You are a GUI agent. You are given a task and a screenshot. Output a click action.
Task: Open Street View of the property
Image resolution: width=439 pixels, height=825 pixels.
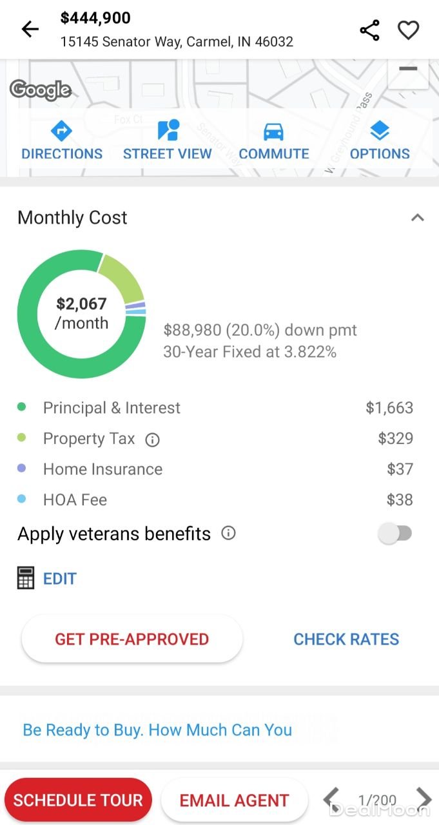tap(168, 141)
